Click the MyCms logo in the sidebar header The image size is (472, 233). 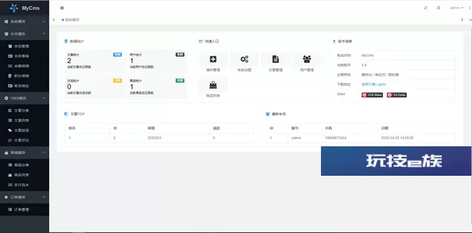coord(25,8)
